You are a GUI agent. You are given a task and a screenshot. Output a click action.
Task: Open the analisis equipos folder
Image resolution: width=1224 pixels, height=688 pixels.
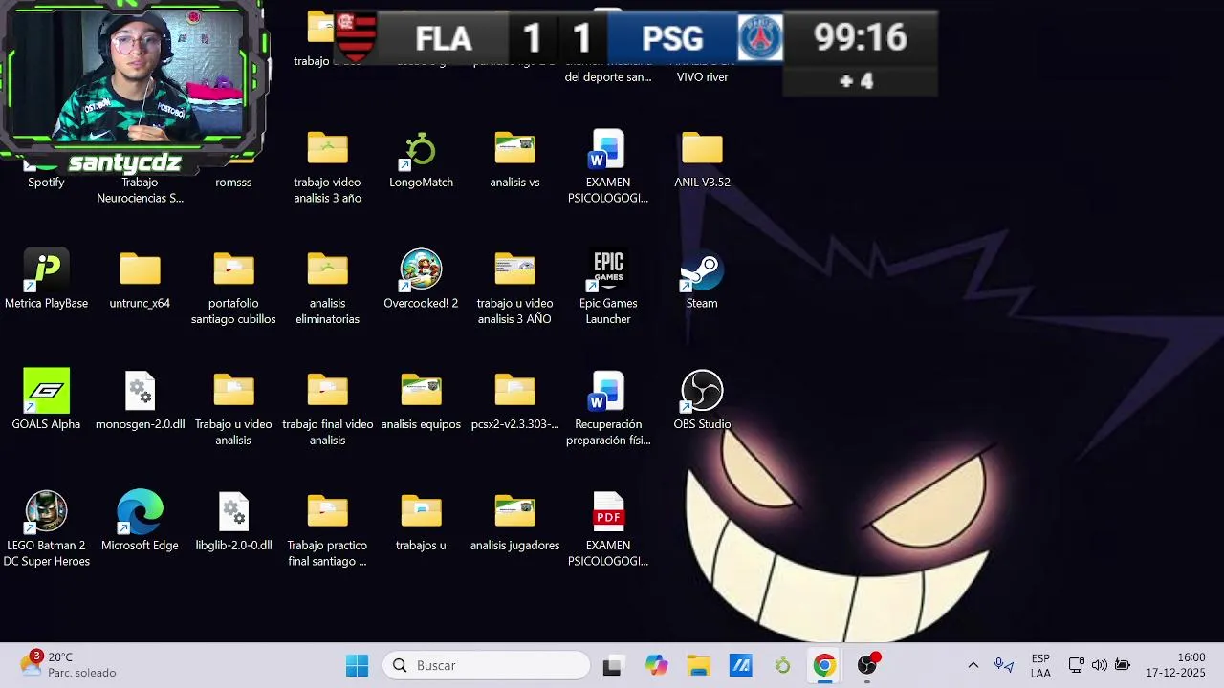point(421,401)
